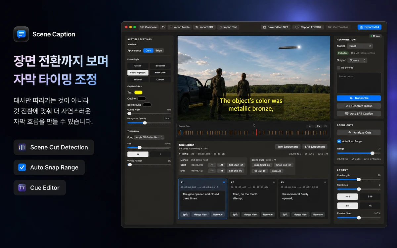Image resolution: width=397 pixels, height=248 pixels.
Task: Enable the No periods checkbox
Action: point(338,68)
